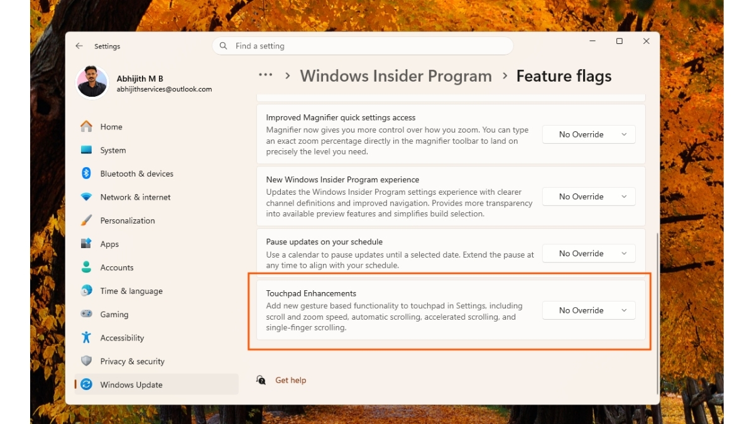Click Improved Magnifier quick settings access title
The height and width of the screenshot is (424, 754).
[341, 117]
